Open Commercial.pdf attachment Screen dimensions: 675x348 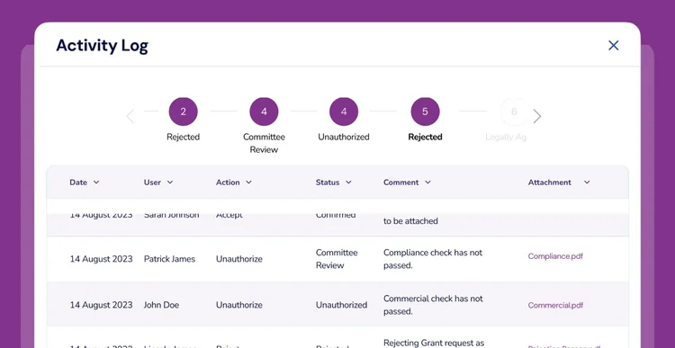click(x=555, y=306)
